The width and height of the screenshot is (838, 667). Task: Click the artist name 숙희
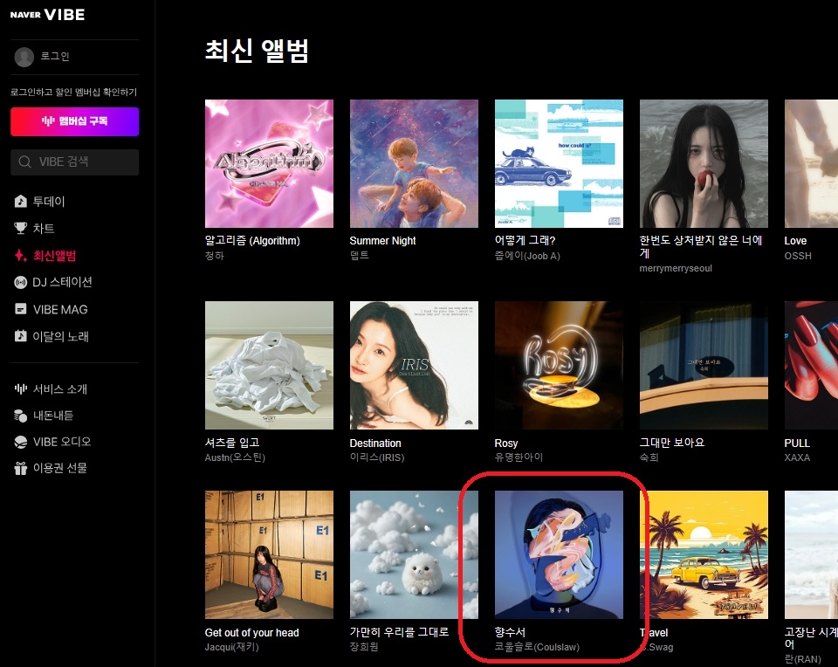click(649, 457)
